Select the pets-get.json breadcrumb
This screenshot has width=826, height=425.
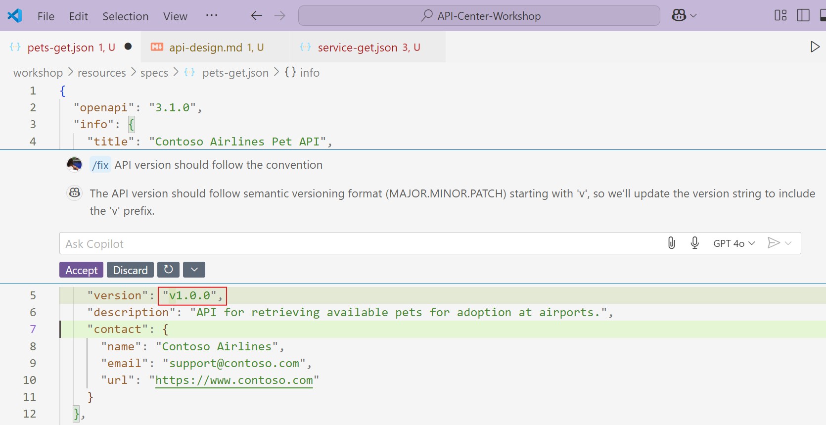235,73
